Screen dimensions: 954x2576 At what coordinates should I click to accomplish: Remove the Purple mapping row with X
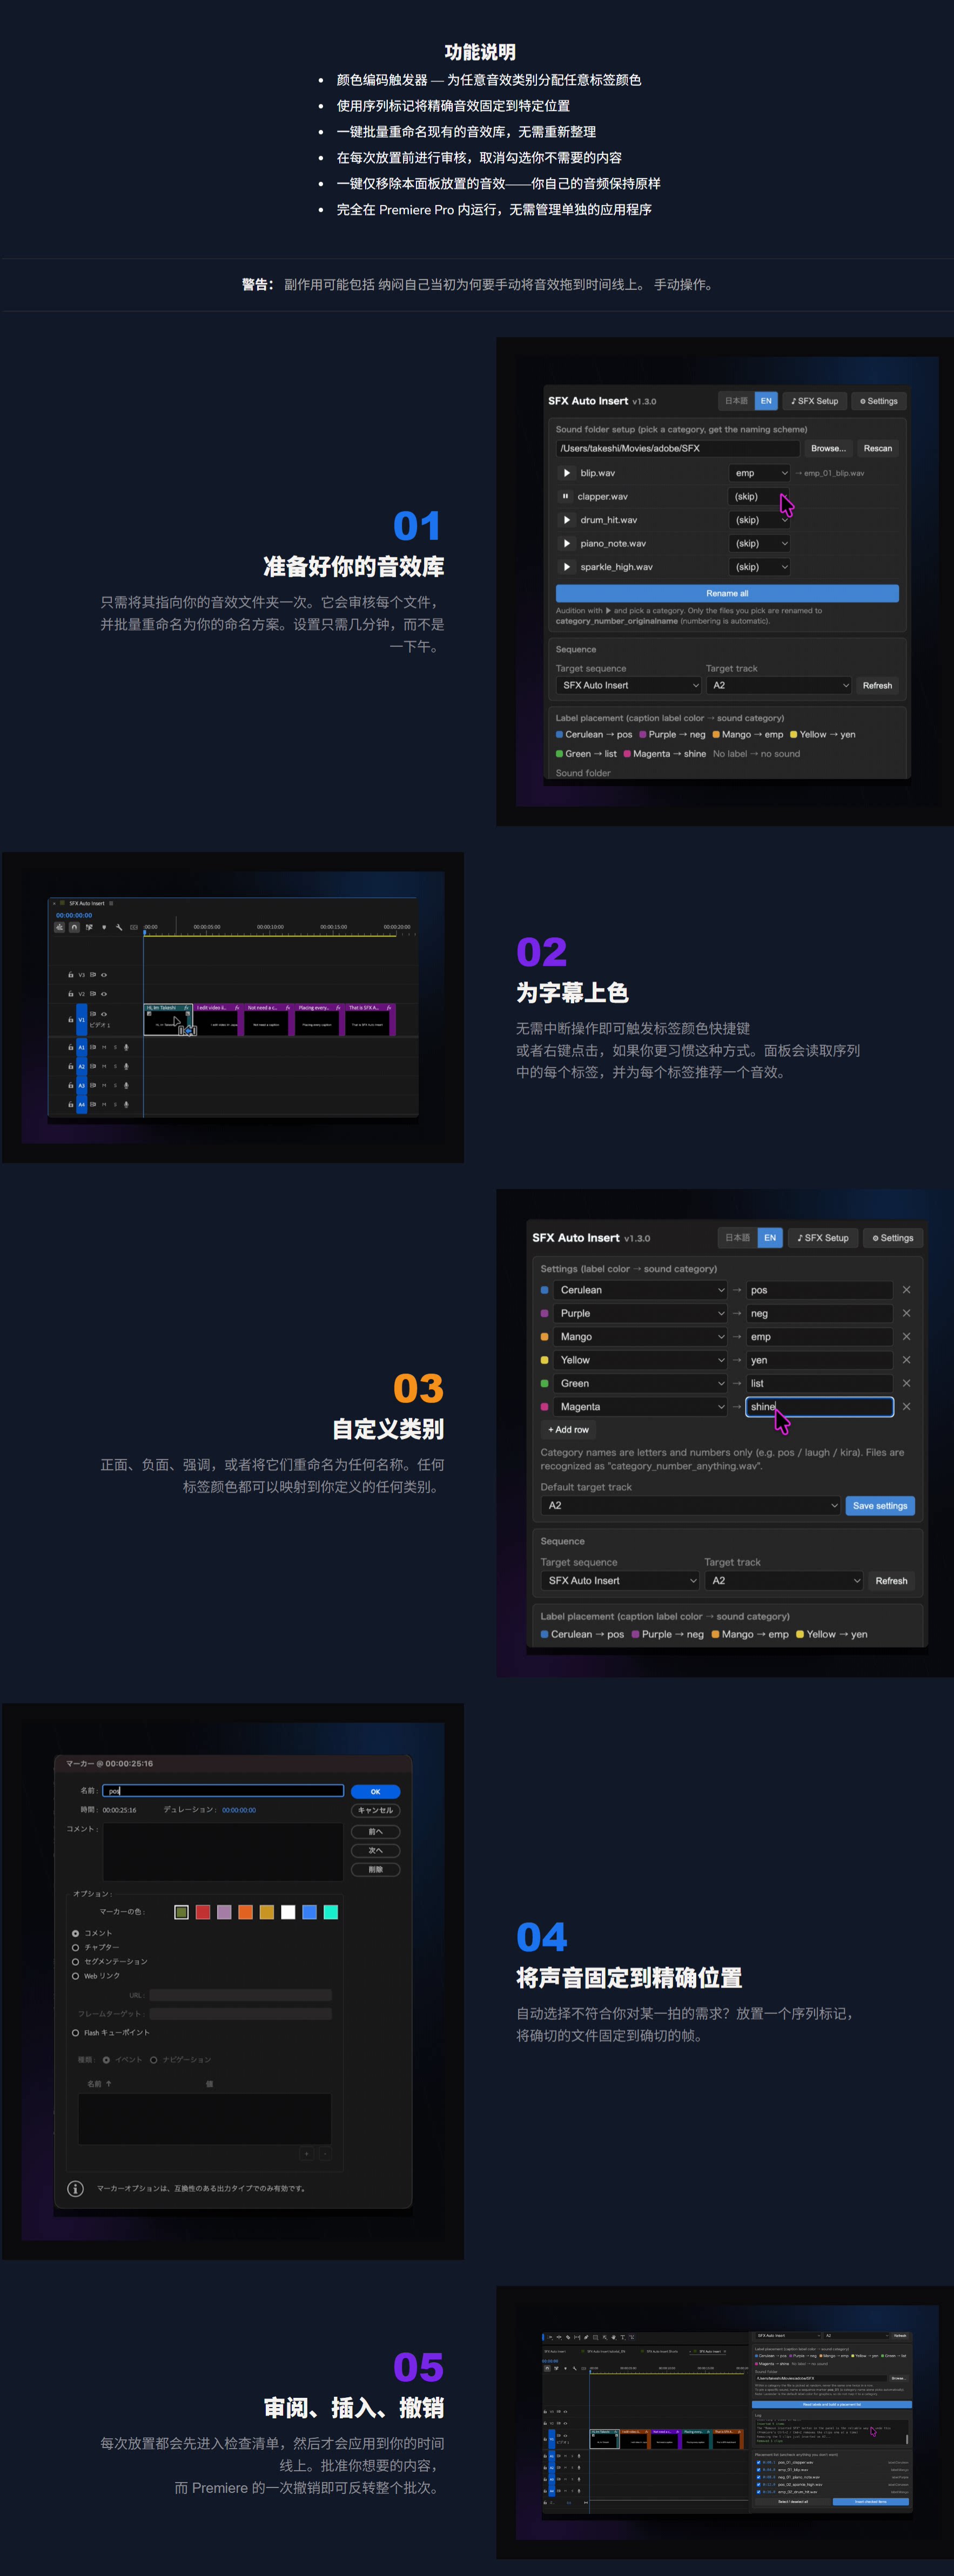[906, 1313]
